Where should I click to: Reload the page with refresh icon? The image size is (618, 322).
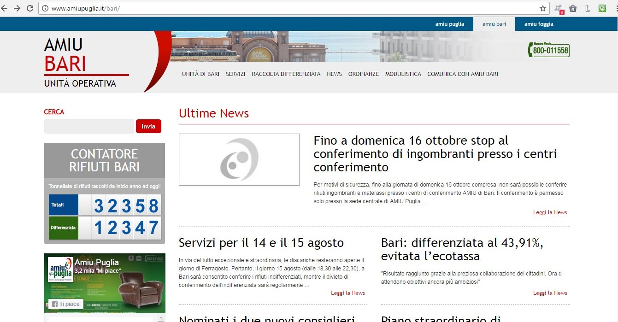30,8
